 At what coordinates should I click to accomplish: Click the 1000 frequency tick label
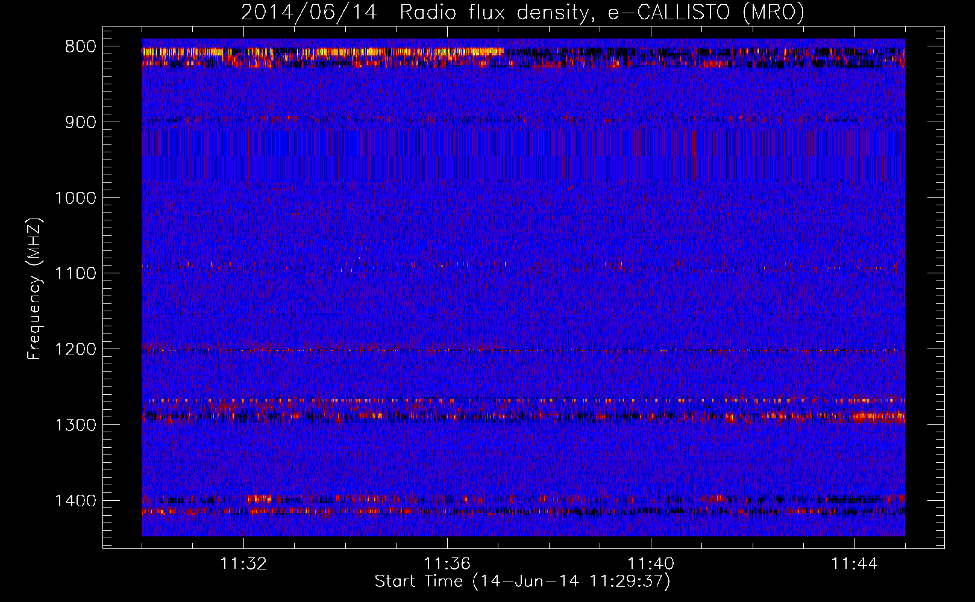point(75,198)
